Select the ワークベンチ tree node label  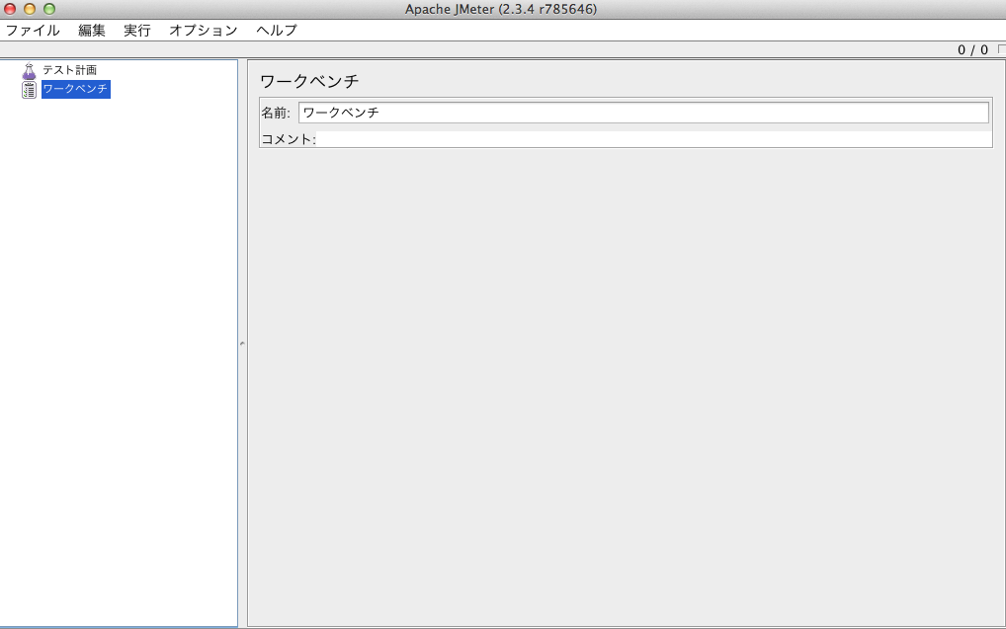[76, 89]
